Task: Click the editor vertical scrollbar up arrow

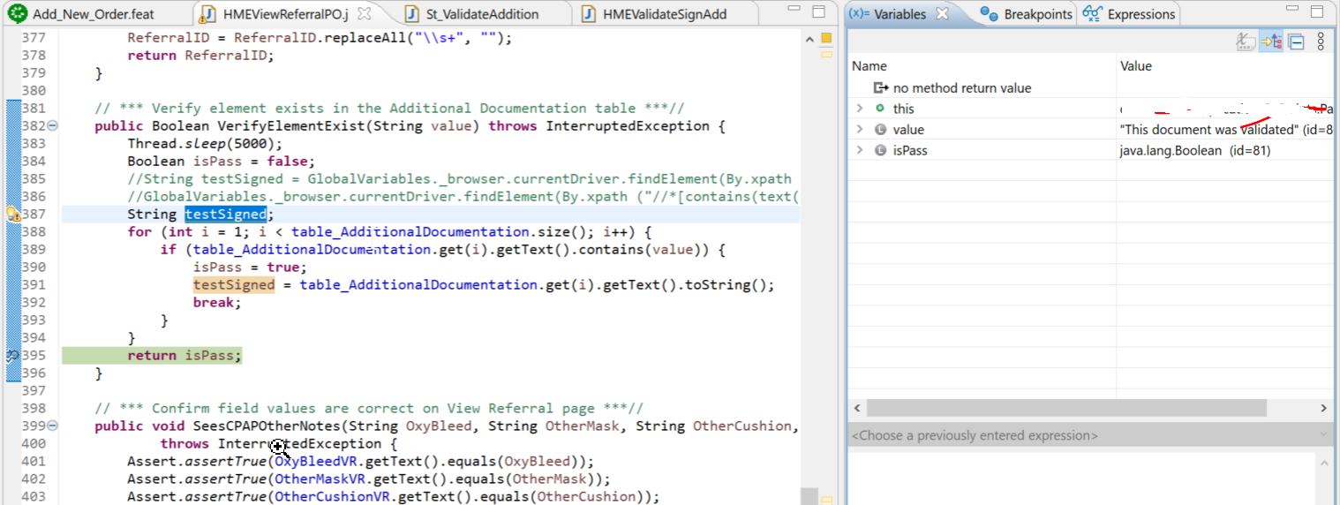Action: coord(809,39)
